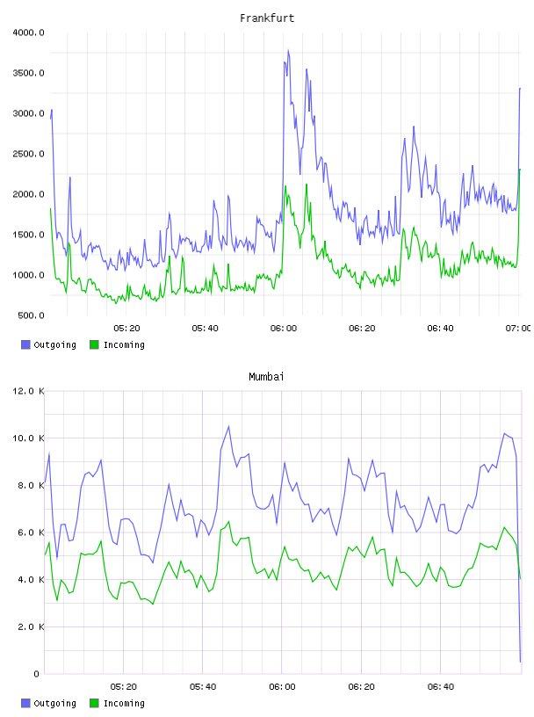Click the 6.0 K y-axis label in Mumbai
The image size is (534, 717).
point(31,532)
